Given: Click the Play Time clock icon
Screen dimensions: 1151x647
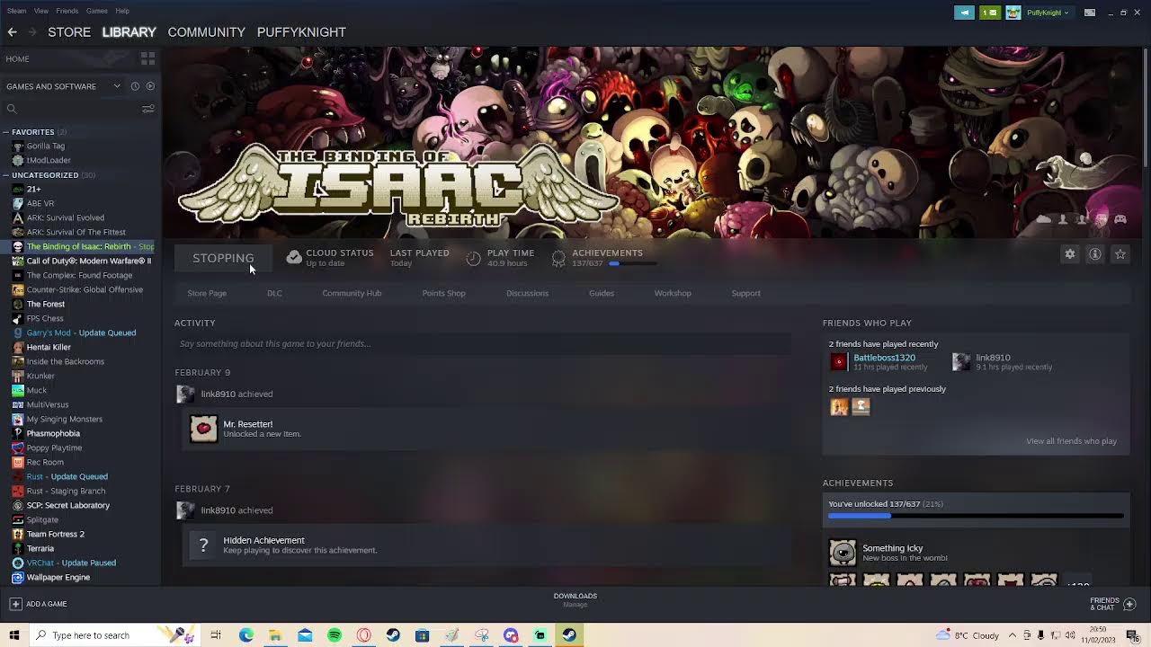Looking at the screenshot, I should 474,259.
